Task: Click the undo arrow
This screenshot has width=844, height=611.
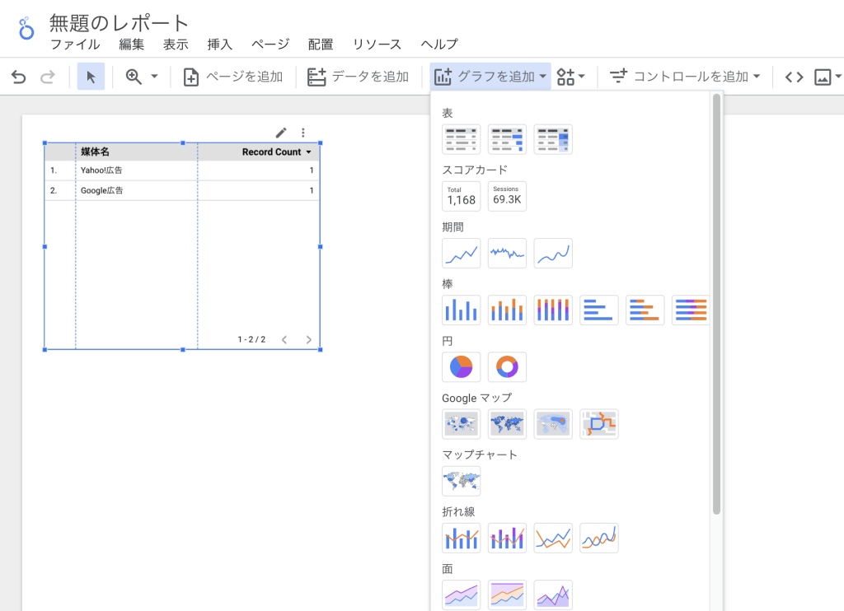Action: click(x=19, y=77)
